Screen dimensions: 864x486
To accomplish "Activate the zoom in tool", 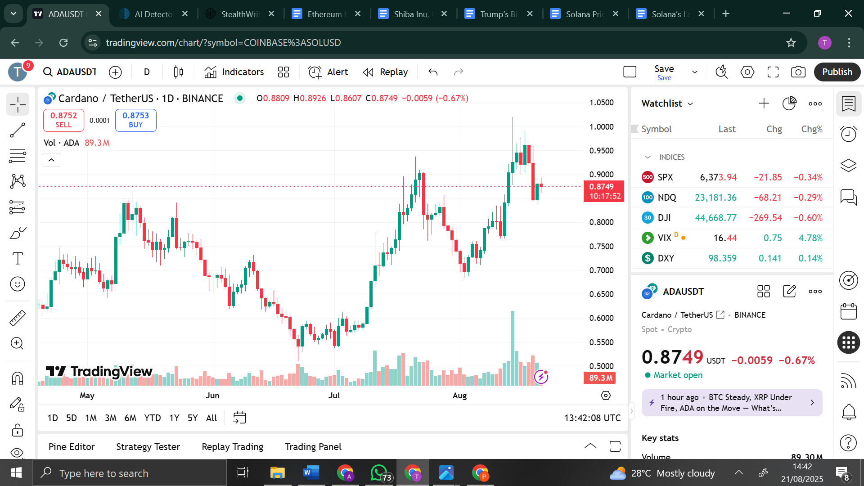I will [18, 344].
